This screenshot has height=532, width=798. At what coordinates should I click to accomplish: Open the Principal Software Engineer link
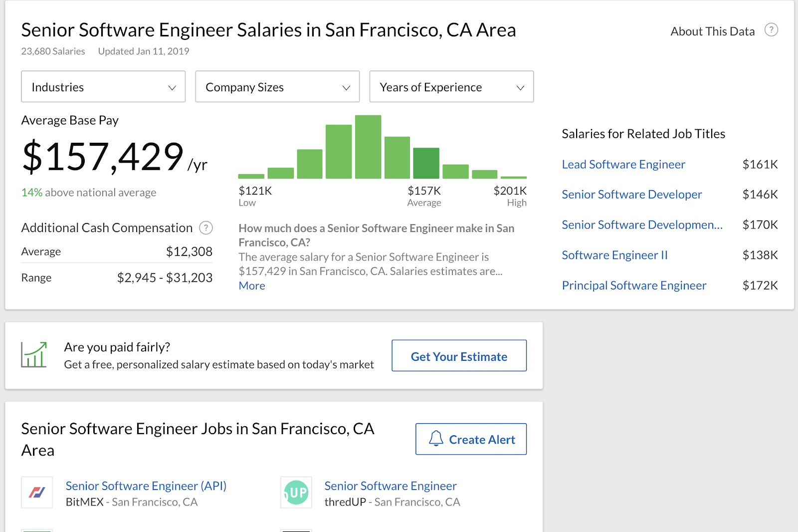[x=634, y=285]
